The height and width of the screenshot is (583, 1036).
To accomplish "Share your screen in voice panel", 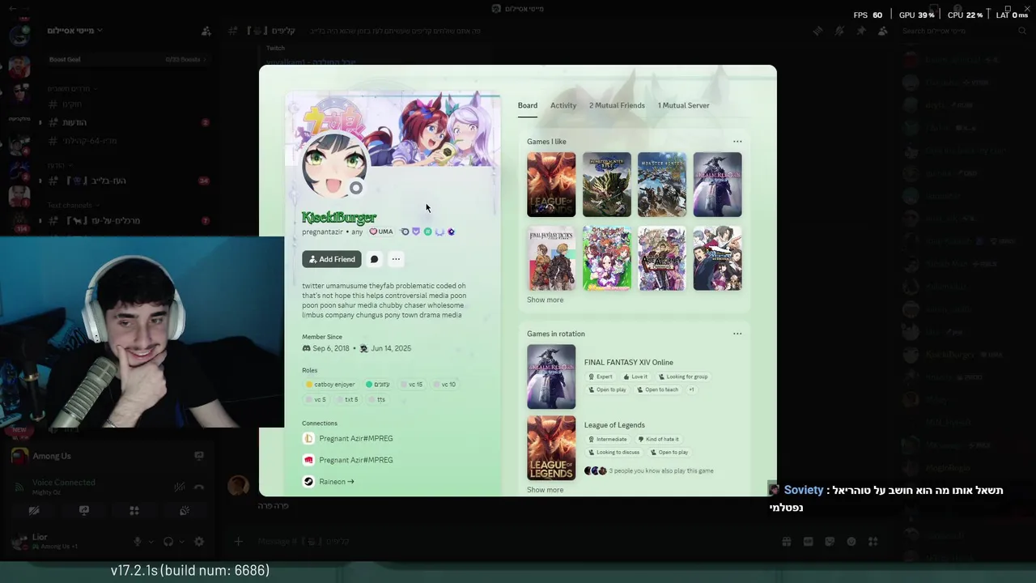I will pos(84,511).
